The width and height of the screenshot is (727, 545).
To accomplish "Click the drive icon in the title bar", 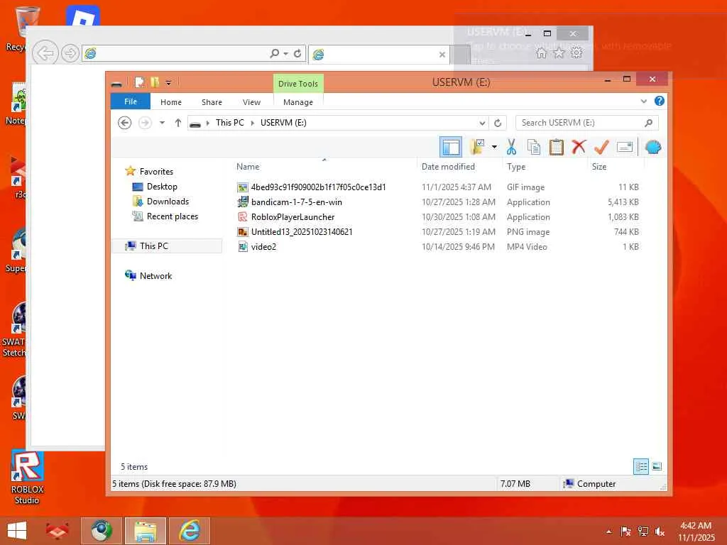I will pos(116,84).
